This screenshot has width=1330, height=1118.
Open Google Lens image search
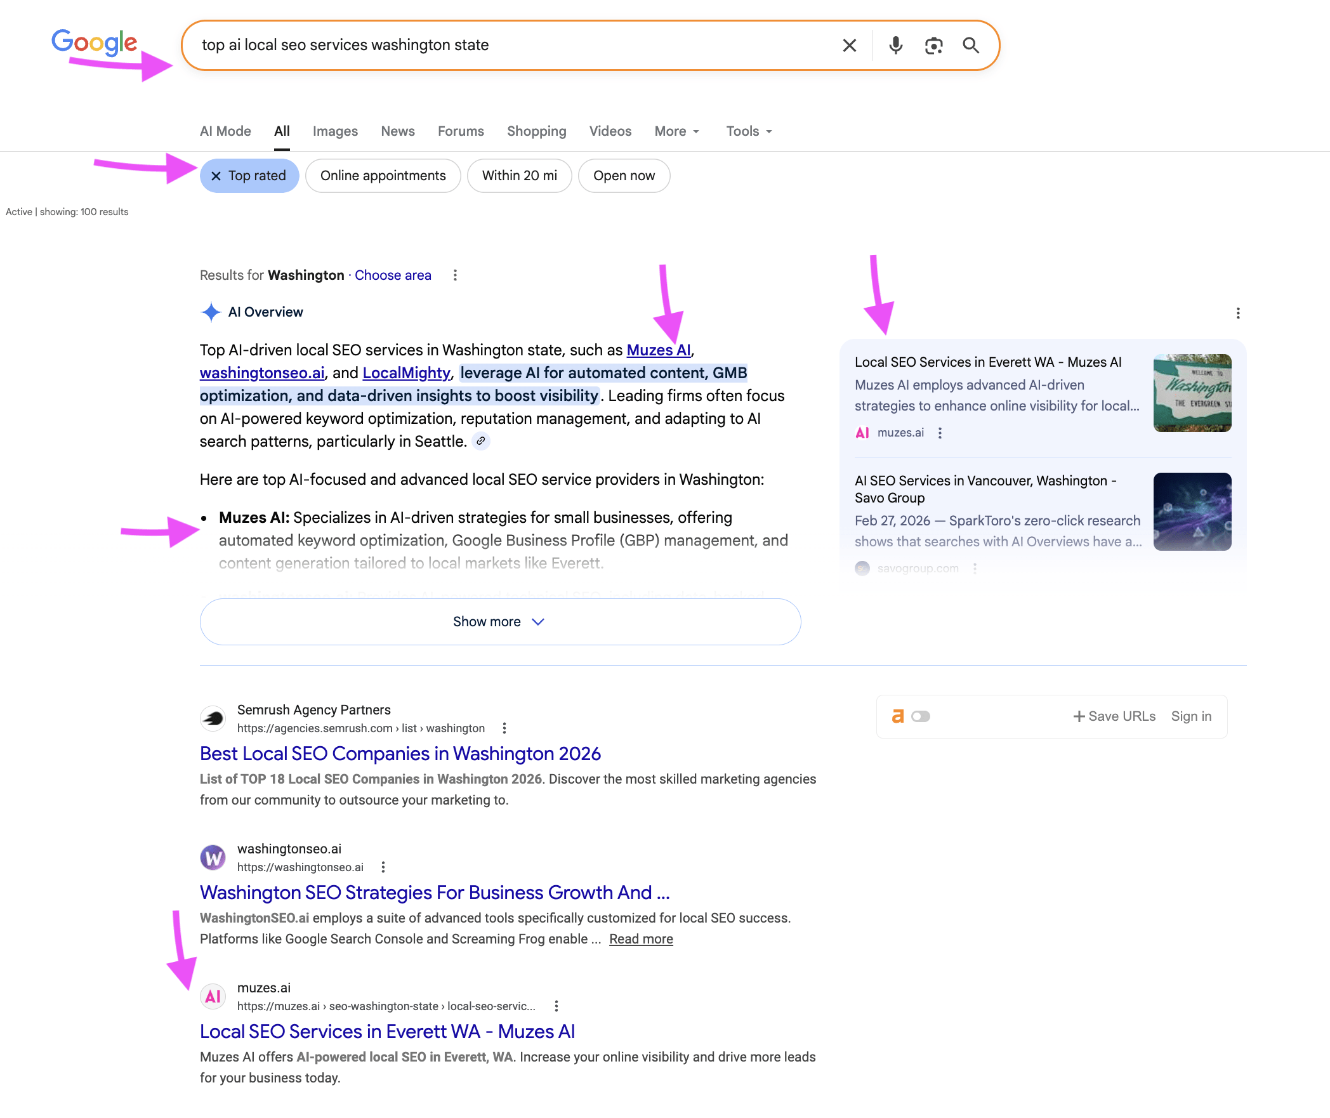[933, 45]
